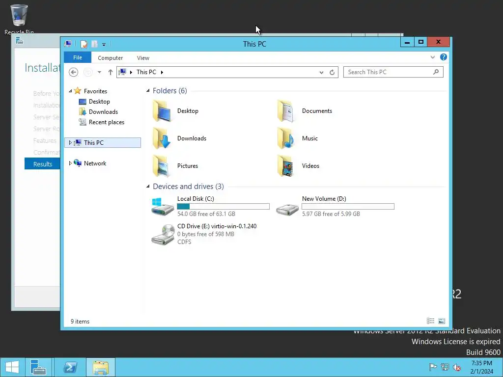Click the This PC breadcrumb in address bar

[x=146, y=72]
